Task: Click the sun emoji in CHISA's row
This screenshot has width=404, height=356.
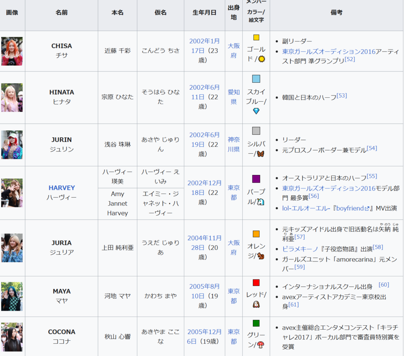Action: point(262,59)
